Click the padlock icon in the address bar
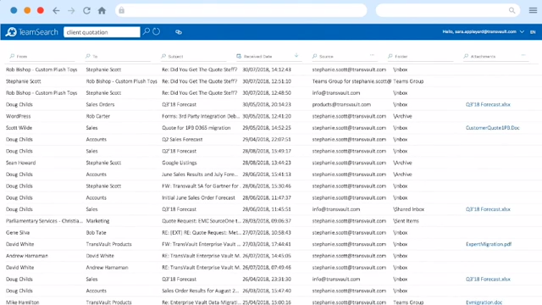542x305 pixels. (121, 10)
